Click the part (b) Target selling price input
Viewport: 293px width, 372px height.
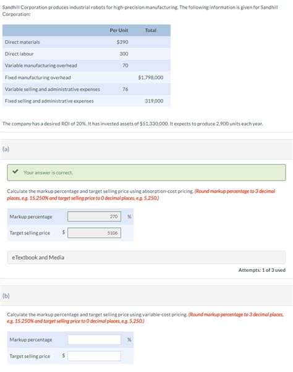coord(94,356)
